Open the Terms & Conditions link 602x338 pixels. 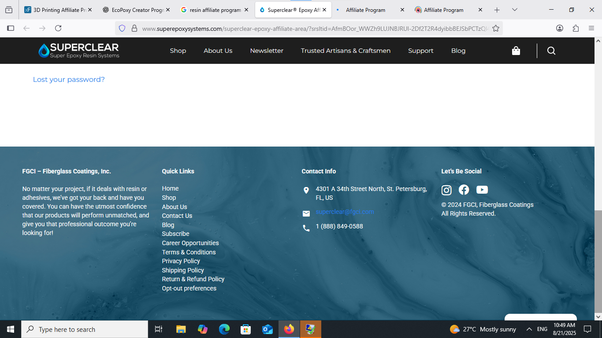coord(189,252)
